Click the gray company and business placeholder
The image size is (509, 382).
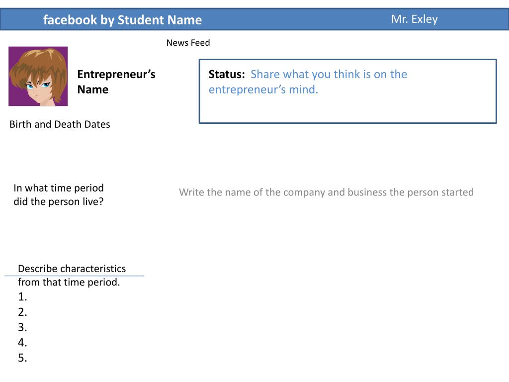326,192
